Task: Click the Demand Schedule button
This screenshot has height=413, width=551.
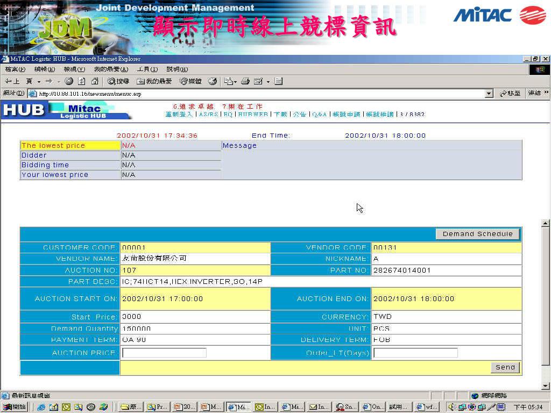Action: pyautogui.click(x=478, y=234)
